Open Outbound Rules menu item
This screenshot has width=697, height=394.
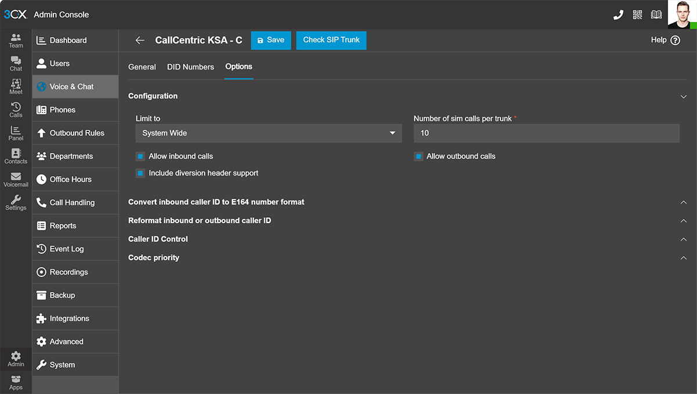(x=75, y=133)
